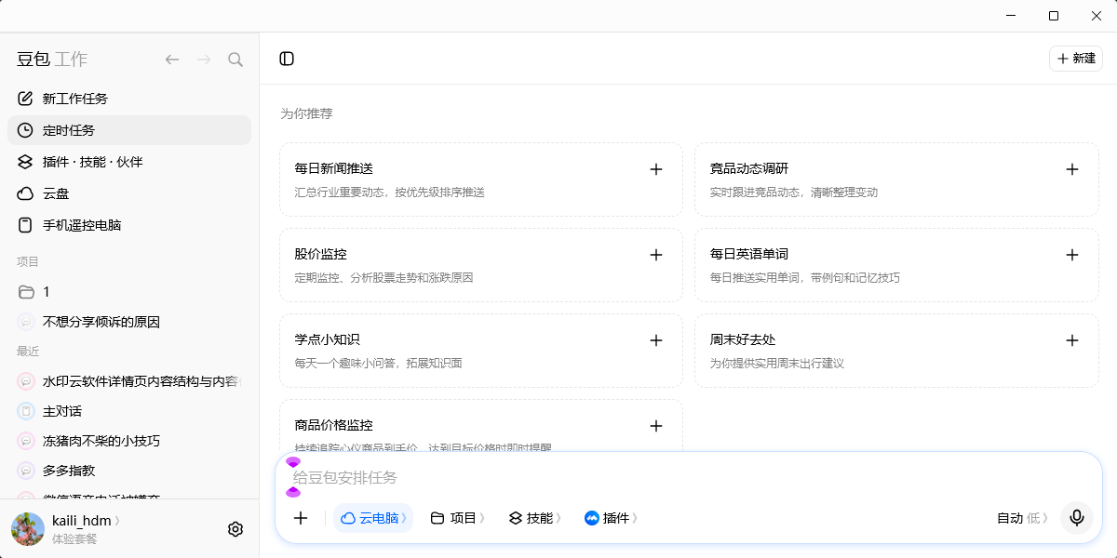Click the 豆包 工作 logo title
This screenshot has width=1117, height=558.
click(52, 60)
